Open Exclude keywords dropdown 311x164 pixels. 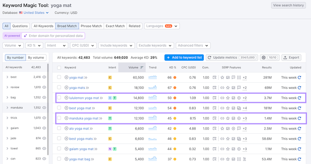point(155,46)
